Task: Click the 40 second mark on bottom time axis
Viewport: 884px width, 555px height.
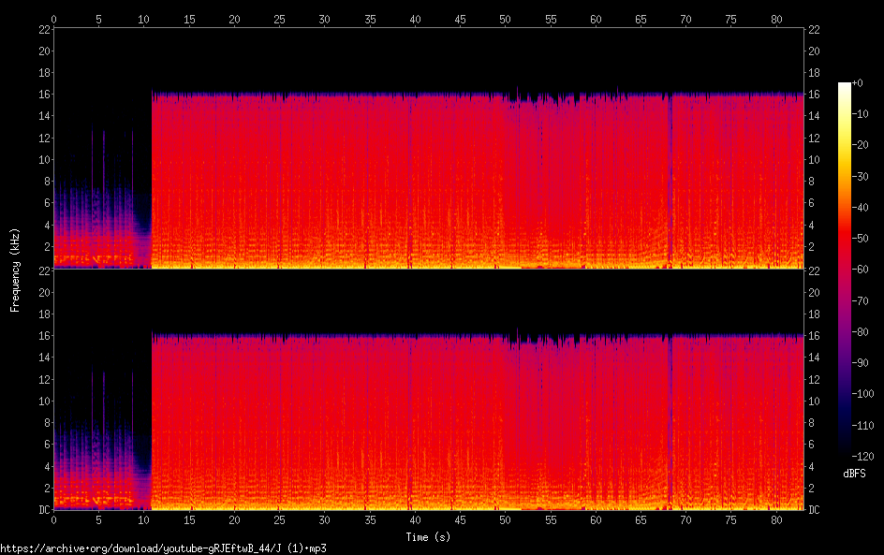Action: tap(414, 519)
